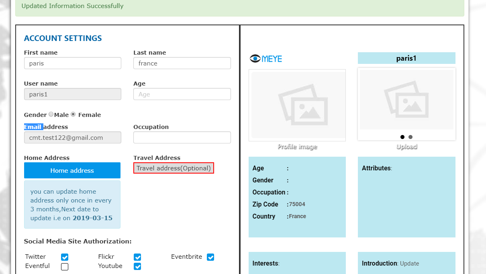The width and height of the screenshot is (486, 274).
Task: Click the Twitter label text
Action: 35,257
